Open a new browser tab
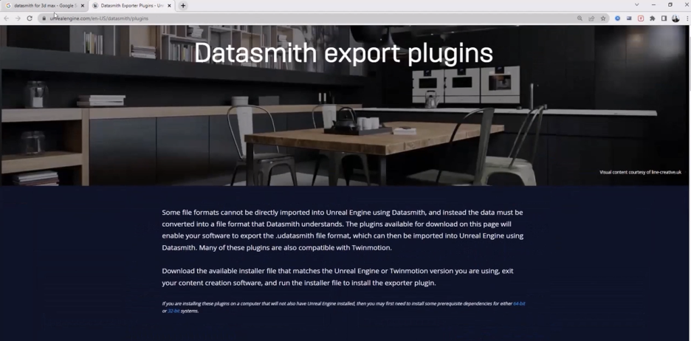Viewport: 691px width, 341px height. click(x=183, y=6)
